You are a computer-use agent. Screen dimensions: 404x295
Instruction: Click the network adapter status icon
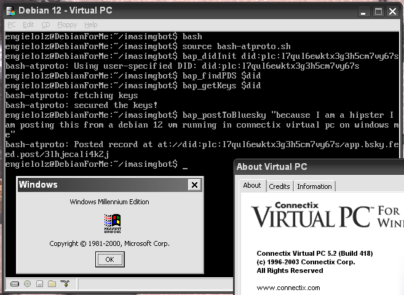click(65, 284)
